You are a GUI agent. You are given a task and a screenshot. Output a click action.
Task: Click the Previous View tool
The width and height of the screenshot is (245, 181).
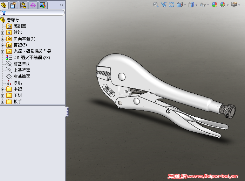click(164, 5)
